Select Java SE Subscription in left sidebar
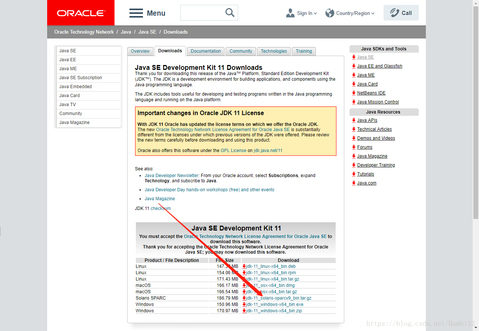Image resolution: width=479 pixels, height=331 pixels. click(x=88, y=78)
